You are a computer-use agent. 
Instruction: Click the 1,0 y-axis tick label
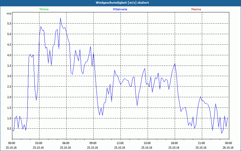click(x=9, y=118)
